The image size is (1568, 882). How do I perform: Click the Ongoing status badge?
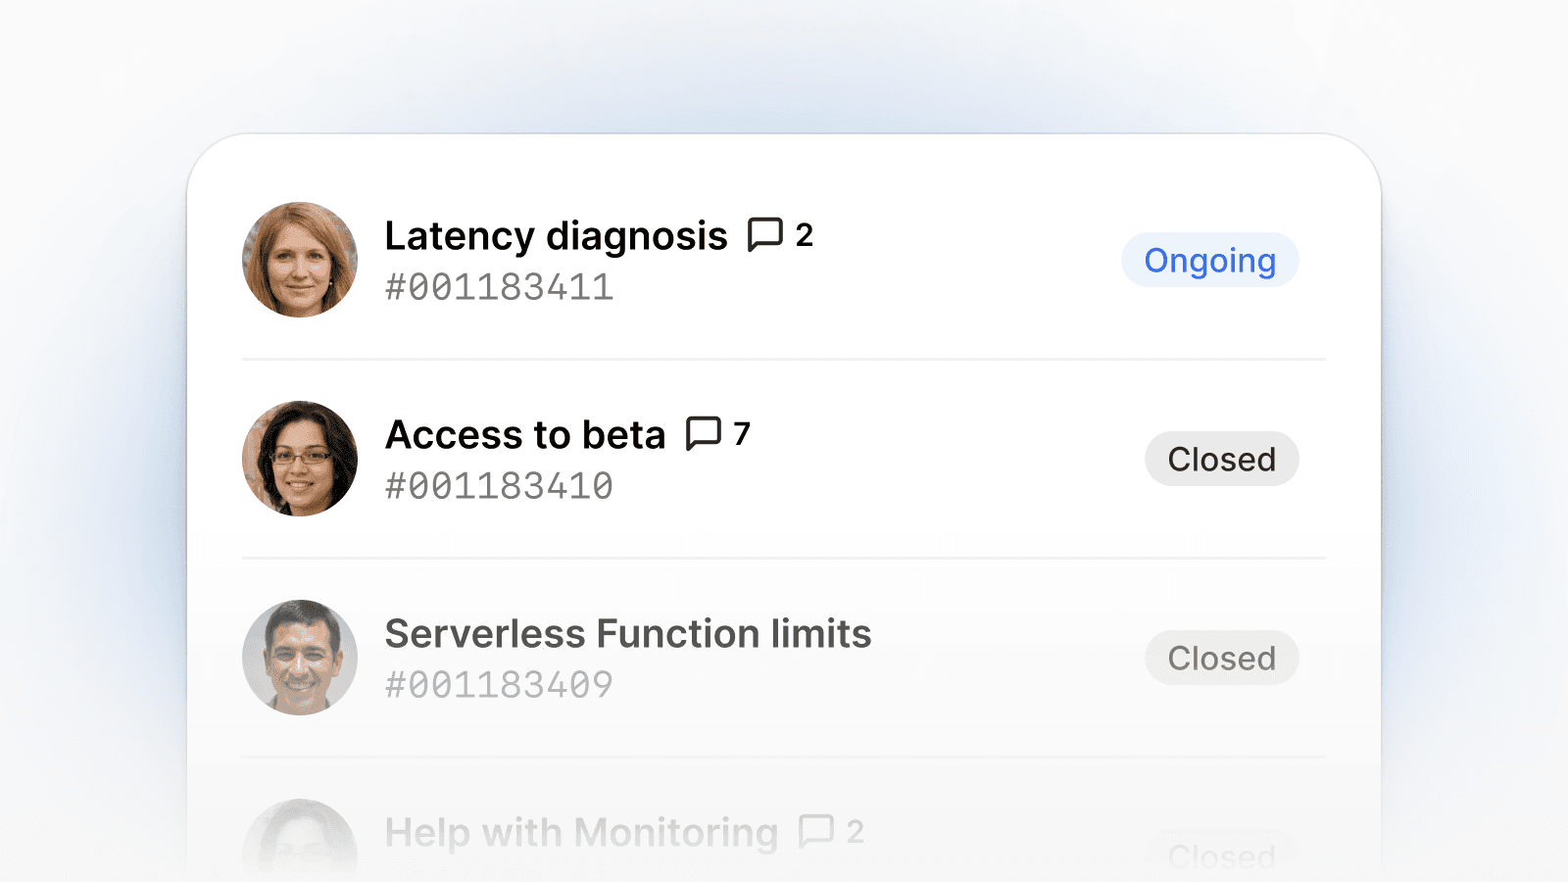1209,261
